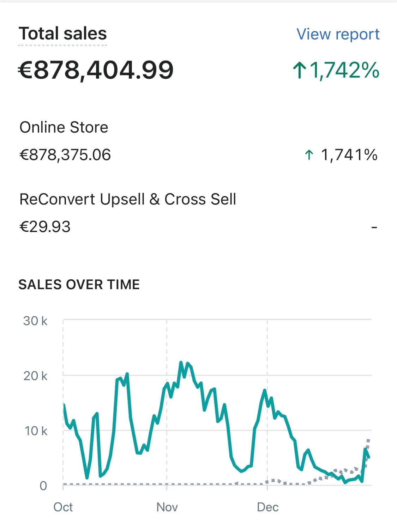
Task: Click the Oct label on the chart axis
Action: pyautogui.click(x=63, y=507)
